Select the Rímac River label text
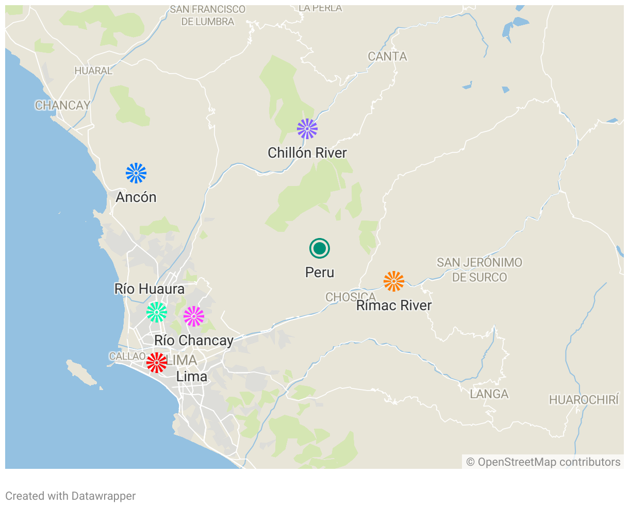Screen dimensions: 629x508 tap(394, 306)
